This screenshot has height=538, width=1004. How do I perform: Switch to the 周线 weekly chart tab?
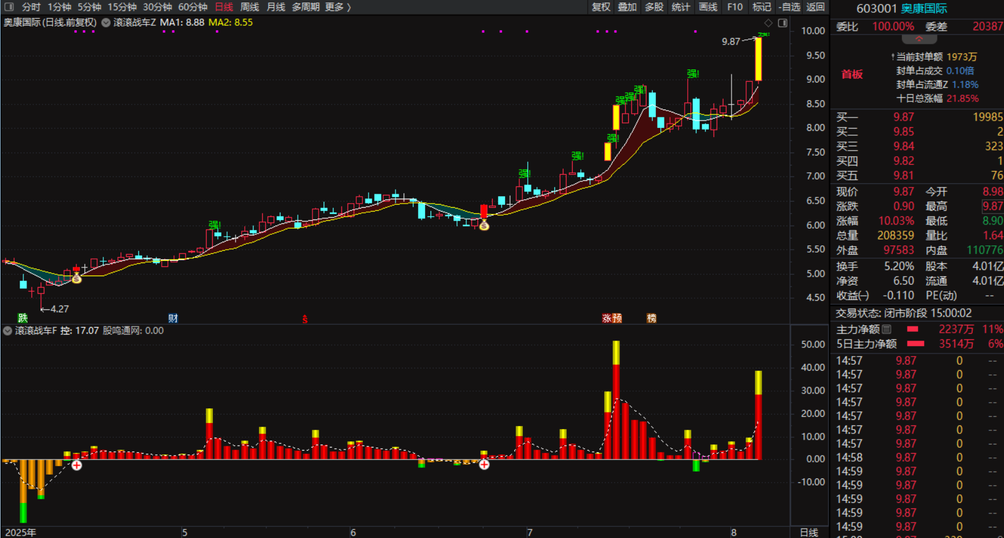249,7
